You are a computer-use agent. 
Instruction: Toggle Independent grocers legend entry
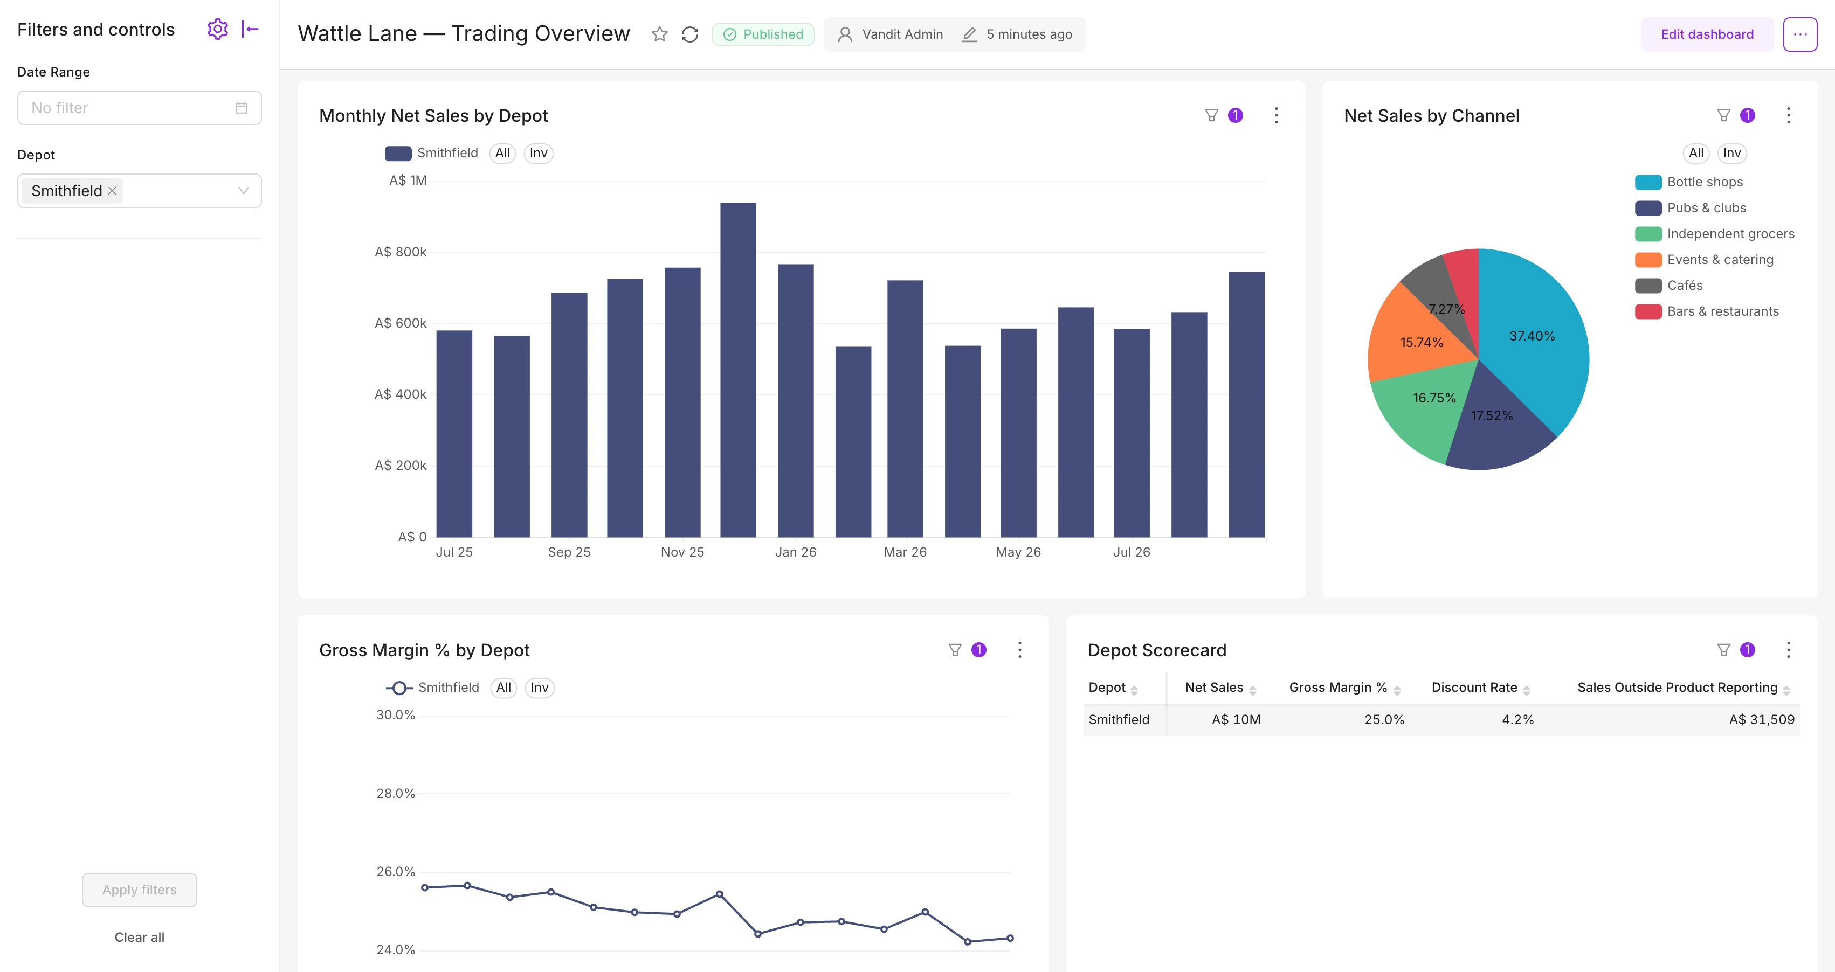point(1715,233)
